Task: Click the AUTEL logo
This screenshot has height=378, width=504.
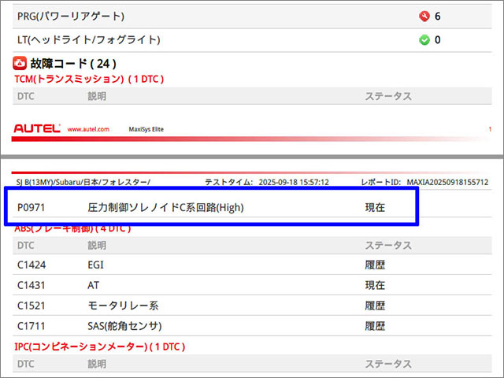Action: [x=37, y=128]
